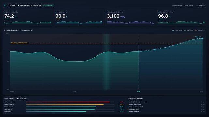Click the orange inference-pool-b allocation bar
Viewport: 209px width, 117px height.
click(x=65, y=105)
